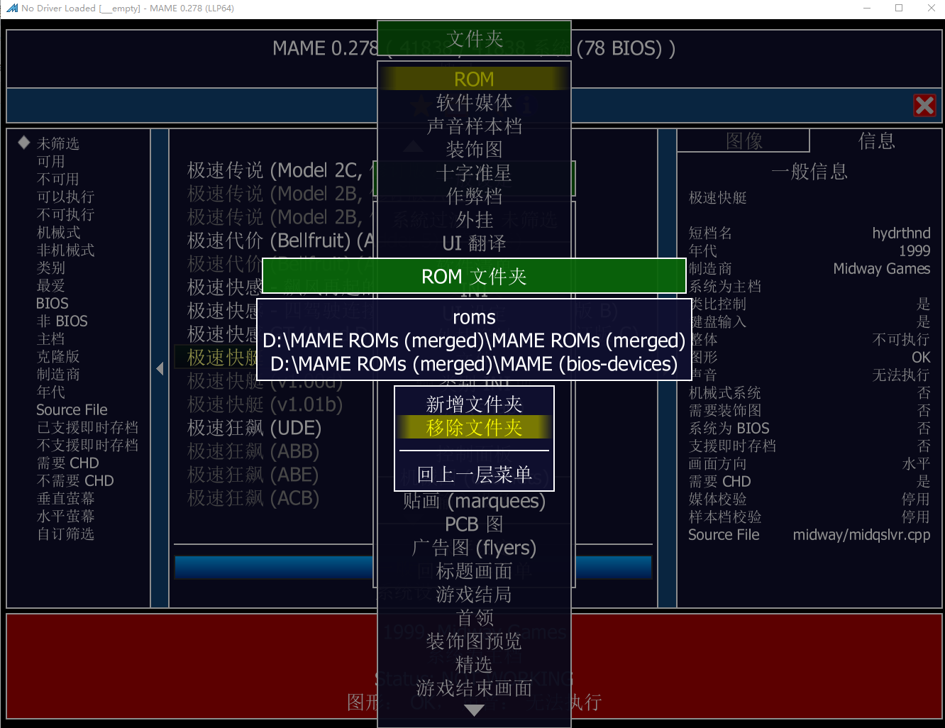Select the 需要 CHD filter
Image resolution: width=945 pixels, height=728 pixels.
(x=67, y=463)
